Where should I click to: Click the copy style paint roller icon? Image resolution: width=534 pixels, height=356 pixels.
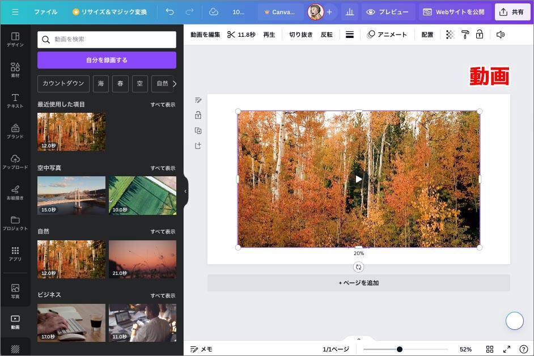point(465,35)
